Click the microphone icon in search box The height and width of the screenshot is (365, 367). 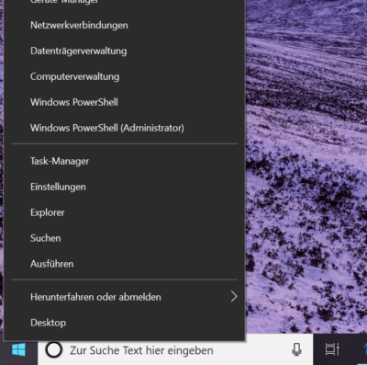(296, 349)
